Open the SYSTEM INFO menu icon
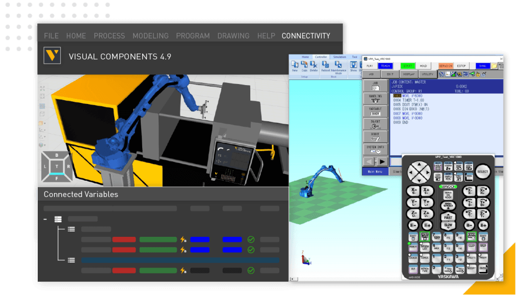522x302 pixels. tap(375, 149)
